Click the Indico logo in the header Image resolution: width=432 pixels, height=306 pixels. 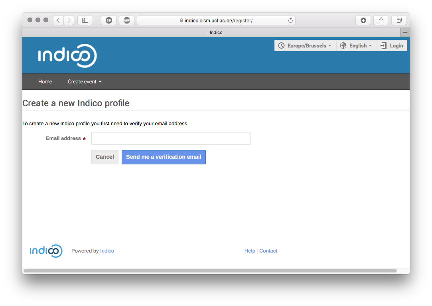coord(67,56)
